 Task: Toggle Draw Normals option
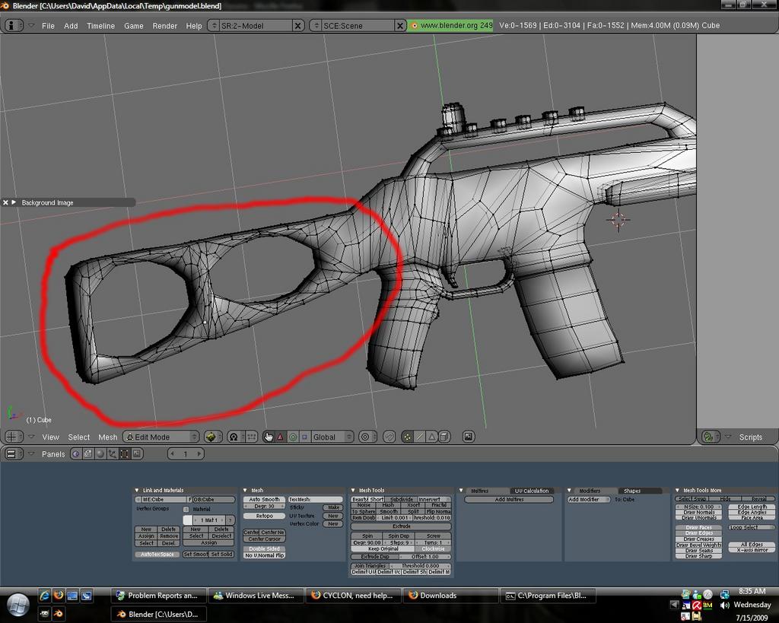coord(699,512)
